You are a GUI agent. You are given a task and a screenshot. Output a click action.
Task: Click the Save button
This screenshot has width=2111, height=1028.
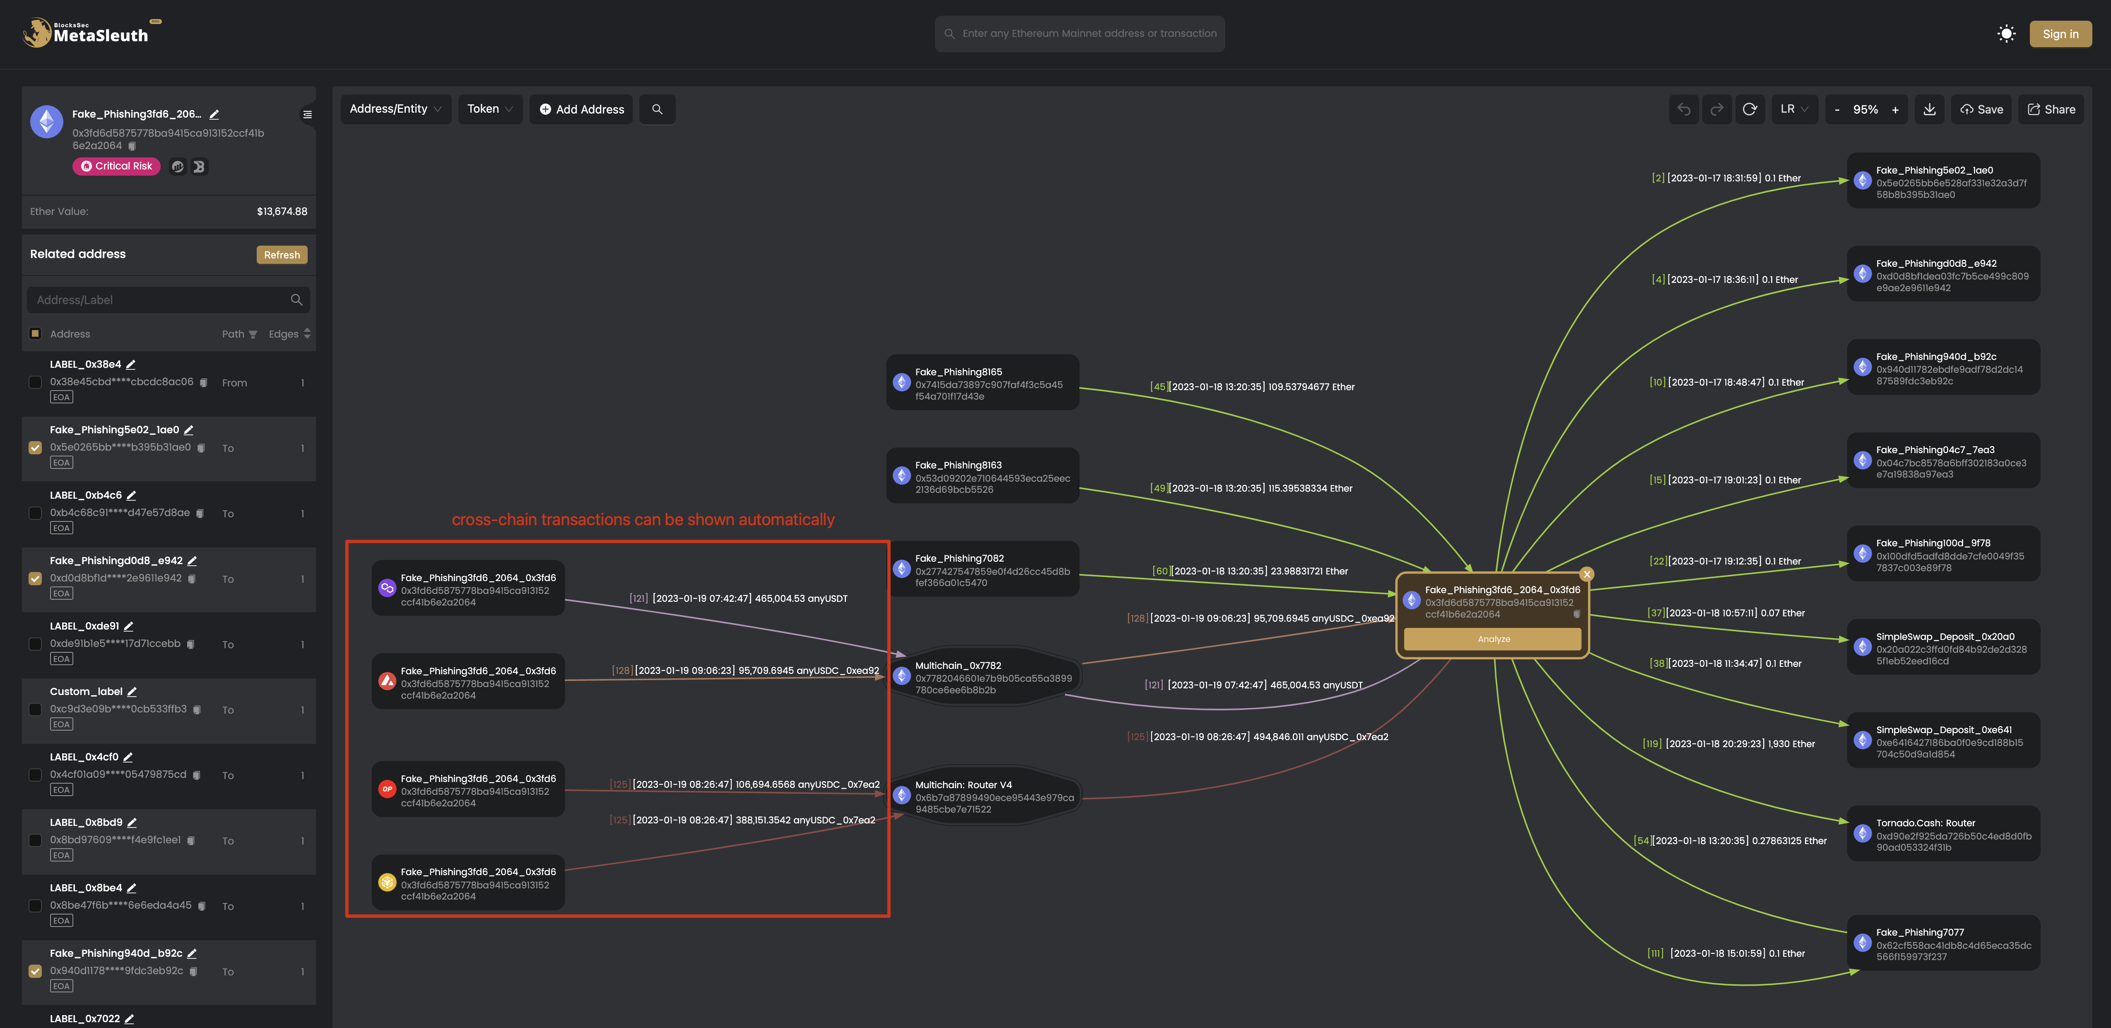tap(1981, 110)
